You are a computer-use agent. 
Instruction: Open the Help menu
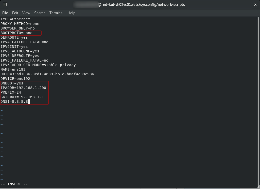coord(71,13)
